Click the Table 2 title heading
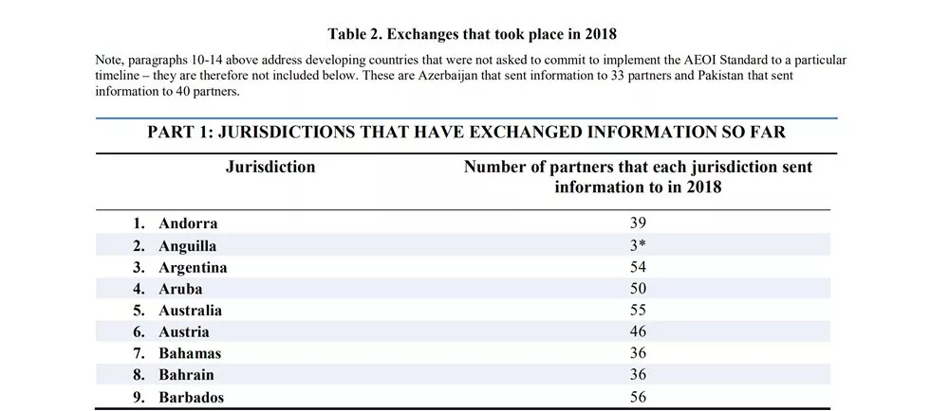The image size is (949, 411). click(x=472, y=34)
